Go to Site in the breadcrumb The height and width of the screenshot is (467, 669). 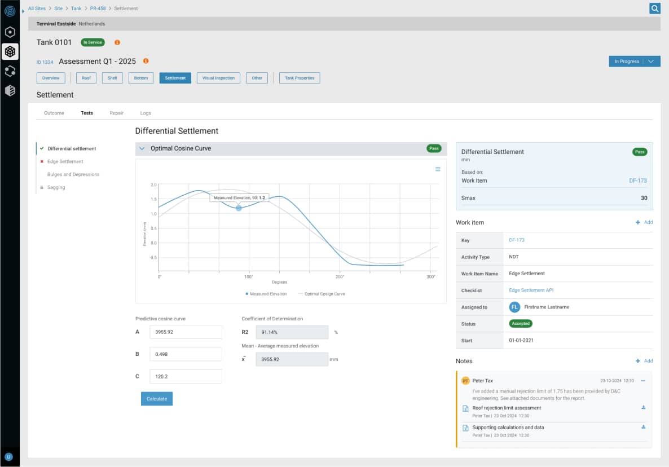click(x=59, y=8)
